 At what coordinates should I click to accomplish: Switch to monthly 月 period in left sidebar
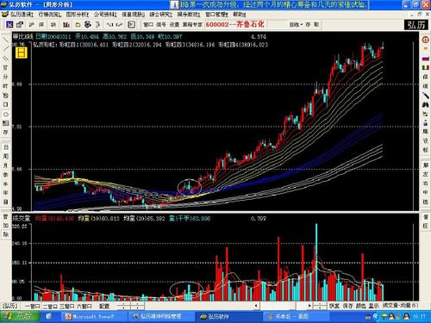pos(5,165)
